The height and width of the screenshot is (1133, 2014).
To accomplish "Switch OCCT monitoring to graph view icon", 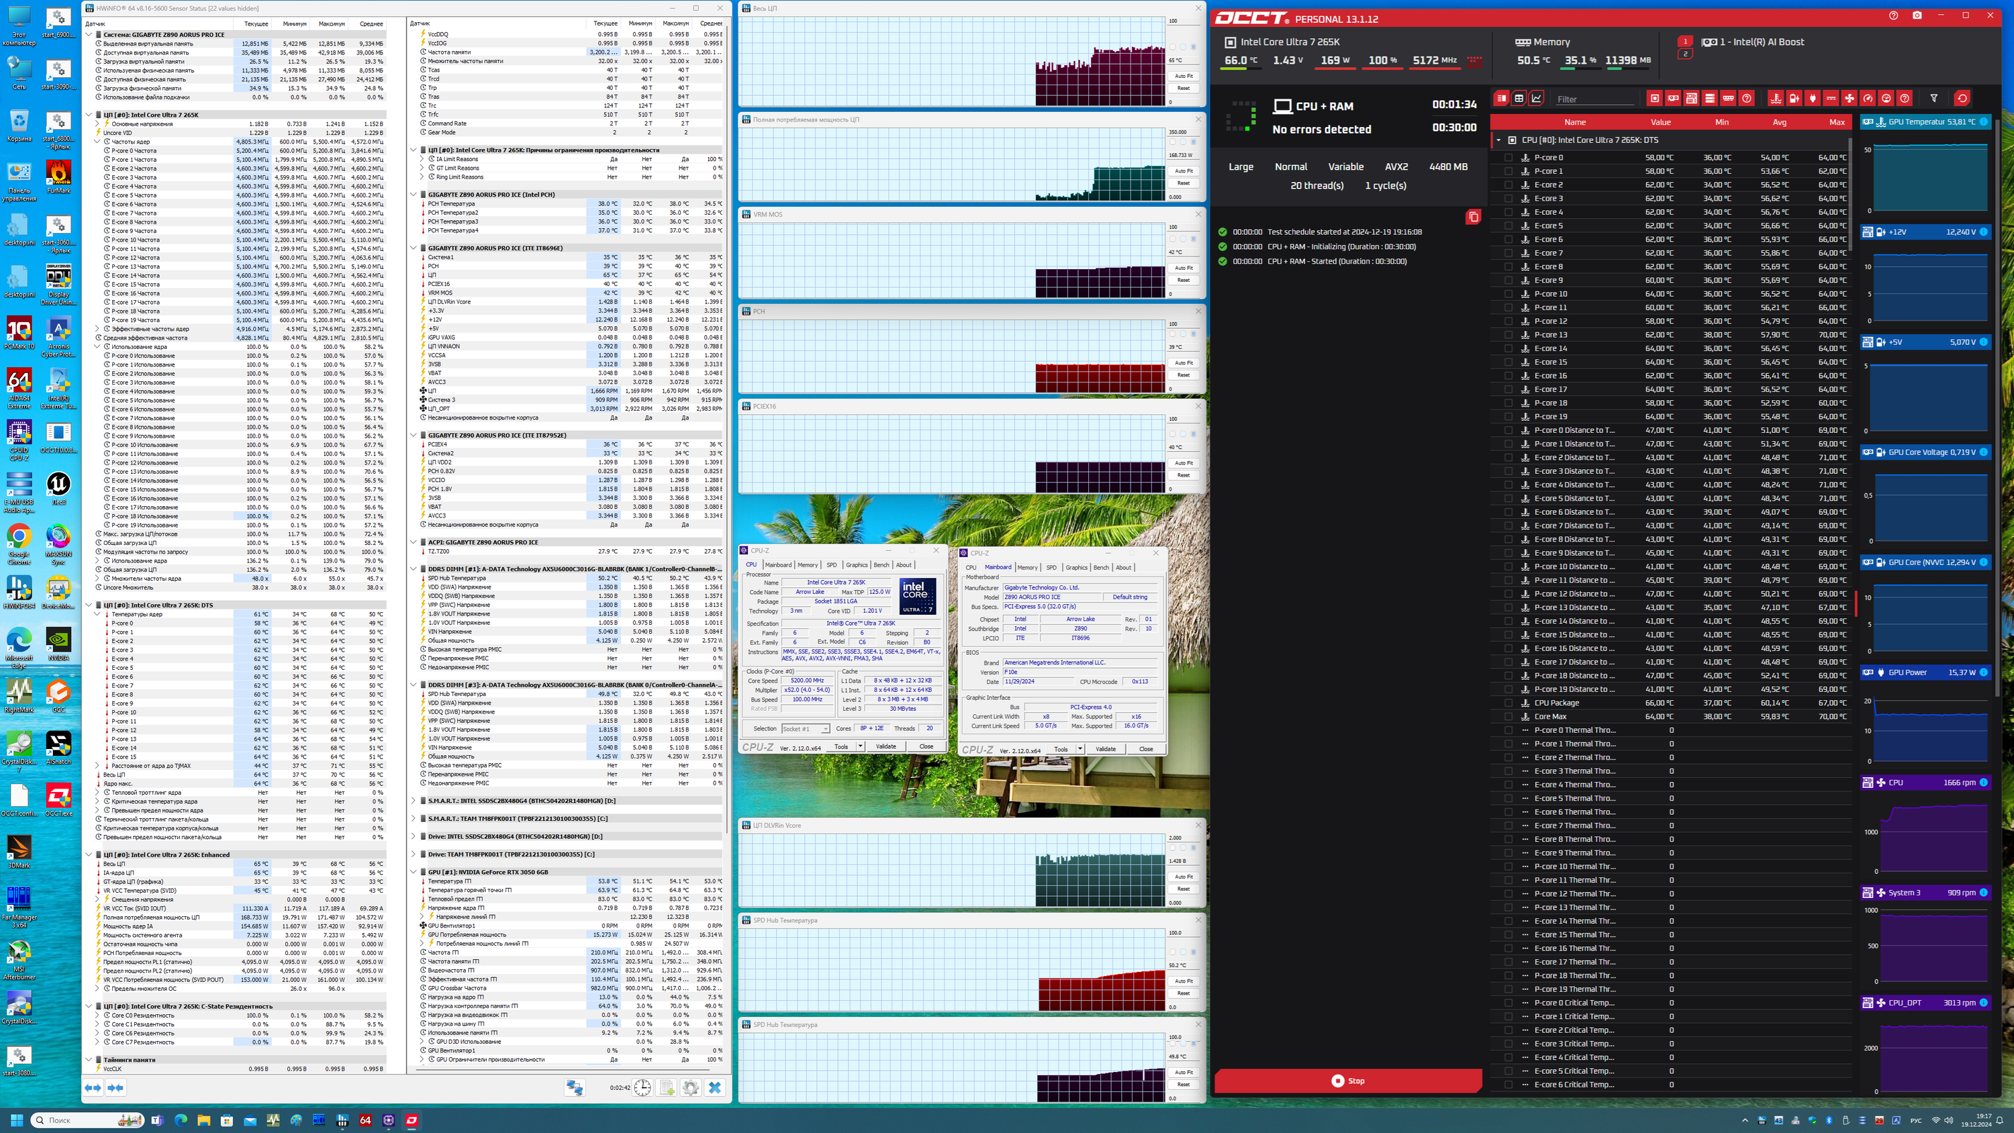I will [1536, 99].
